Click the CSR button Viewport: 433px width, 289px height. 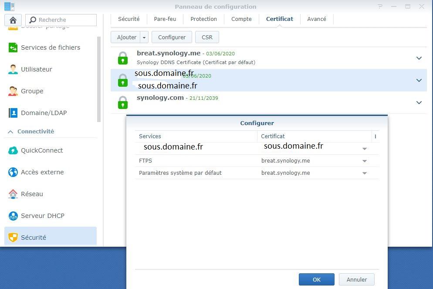pos(207,37)
